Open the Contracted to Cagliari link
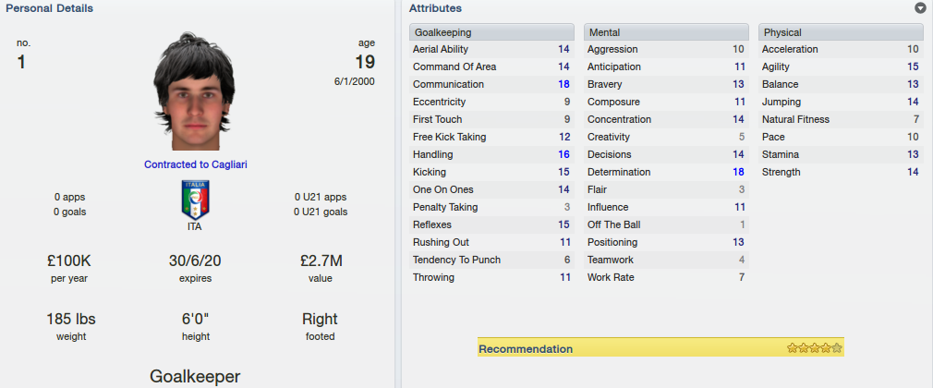This screenshot has height=388, width=933. point(195,164)
